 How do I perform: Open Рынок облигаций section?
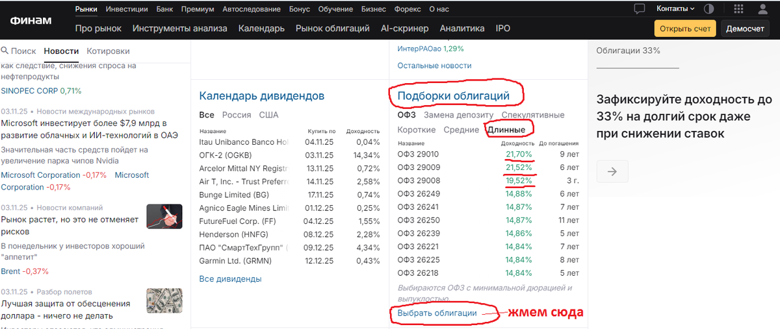(333, 29)
